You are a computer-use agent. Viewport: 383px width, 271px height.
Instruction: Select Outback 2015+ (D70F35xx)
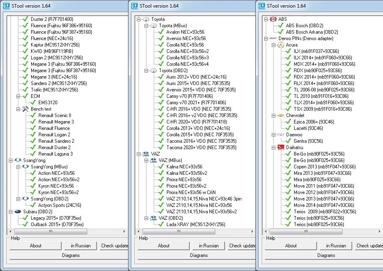57,224
